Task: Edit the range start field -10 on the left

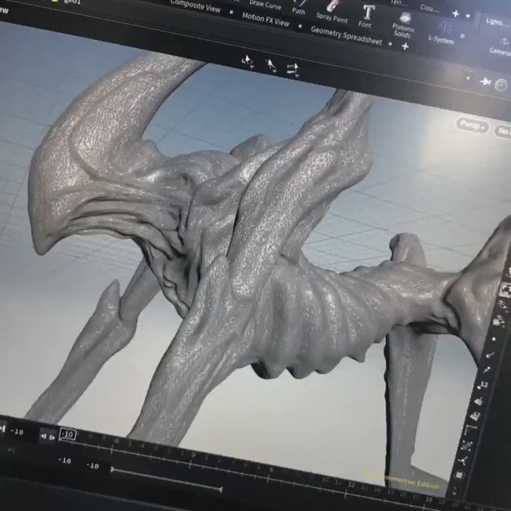Action: pyautogui.click(x=65, y=461)
